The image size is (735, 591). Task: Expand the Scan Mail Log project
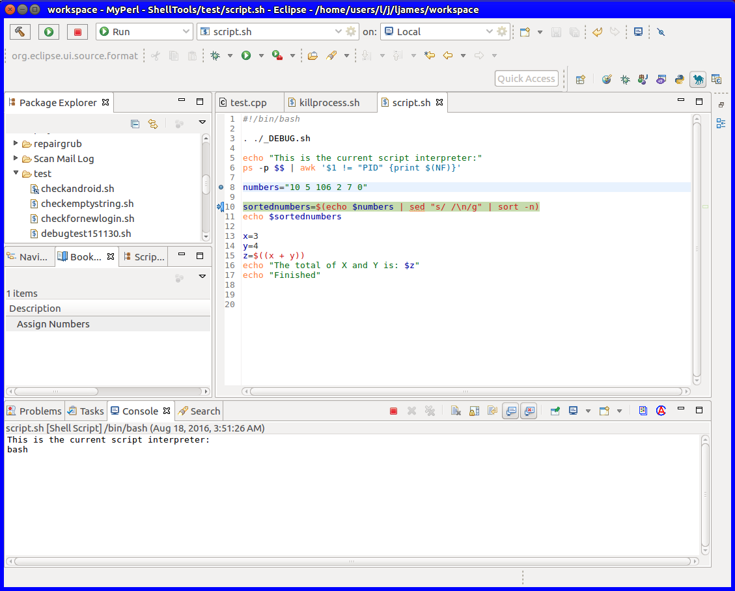(16, 158)
